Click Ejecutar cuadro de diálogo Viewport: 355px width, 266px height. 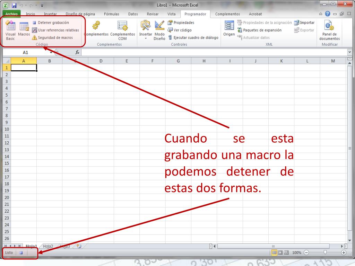coord(193,37)
